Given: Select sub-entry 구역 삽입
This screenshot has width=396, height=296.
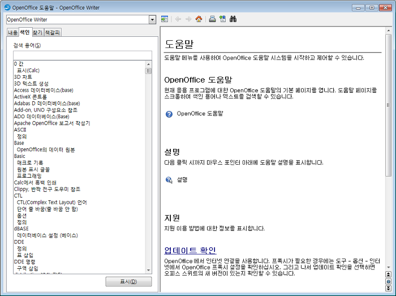Looking at the screenshot, I should (28, 268).
